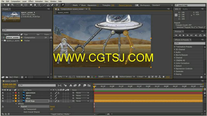Click the delete trash icon in Project panel
The image size is (207, 116).
pyautogui.click(x=22, y=77)
